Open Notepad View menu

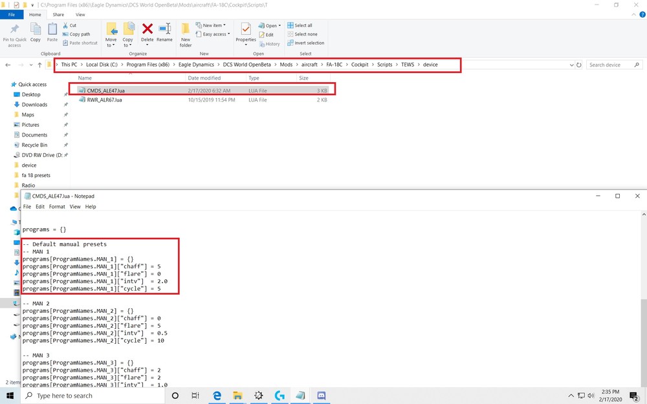[75, 207]
